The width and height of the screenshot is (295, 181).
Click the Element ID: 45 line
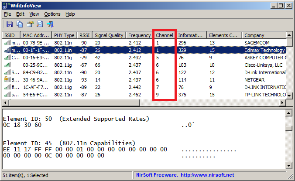point(69,143)
